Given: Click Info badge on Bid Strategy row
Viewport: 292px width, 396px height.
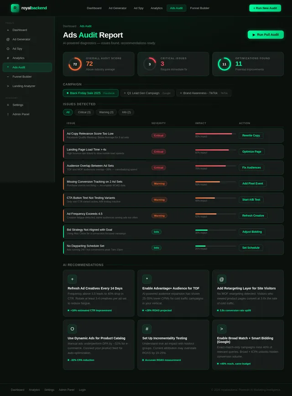Looking at the screenshot, I should click(x=156, y=232).
